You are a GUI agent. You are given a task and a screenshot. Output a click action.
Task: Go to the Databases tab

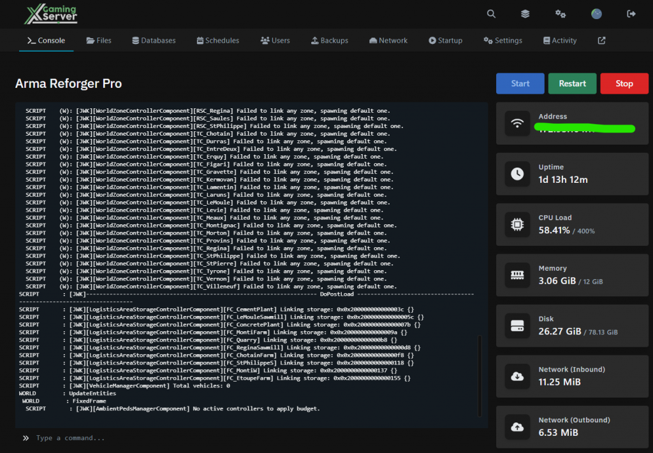(x=154, y=40)
